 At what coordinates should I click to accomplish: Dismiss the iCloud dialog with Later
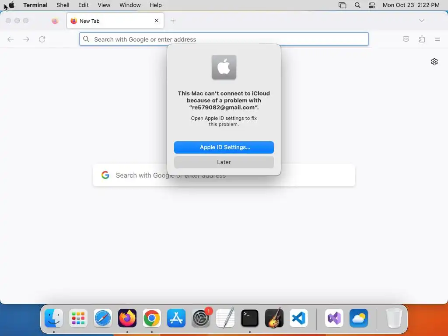click(x=224, y=162)
